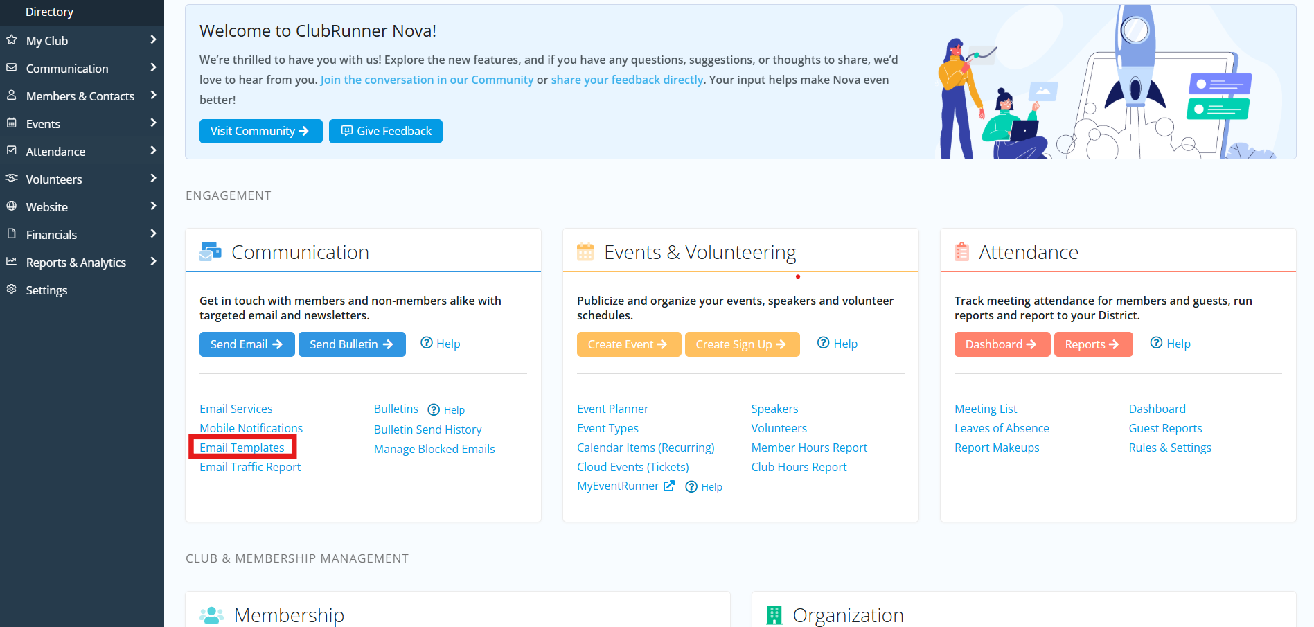
Task: Click help icon next to Attendance Reports button
Action: [1156, 343]
